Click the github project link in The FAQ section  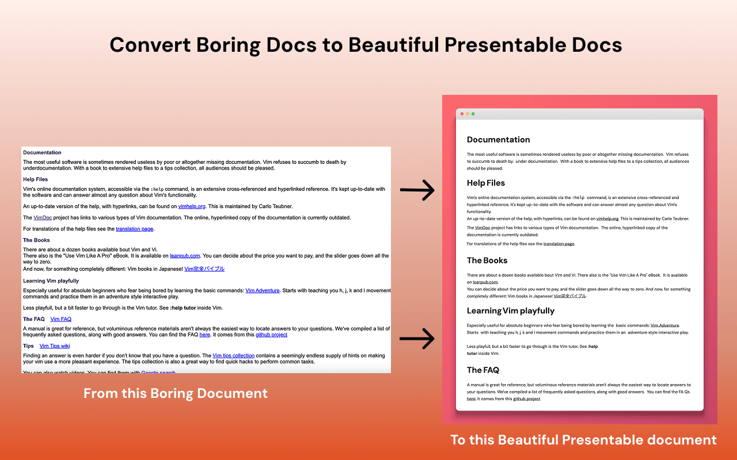point(271,335)
